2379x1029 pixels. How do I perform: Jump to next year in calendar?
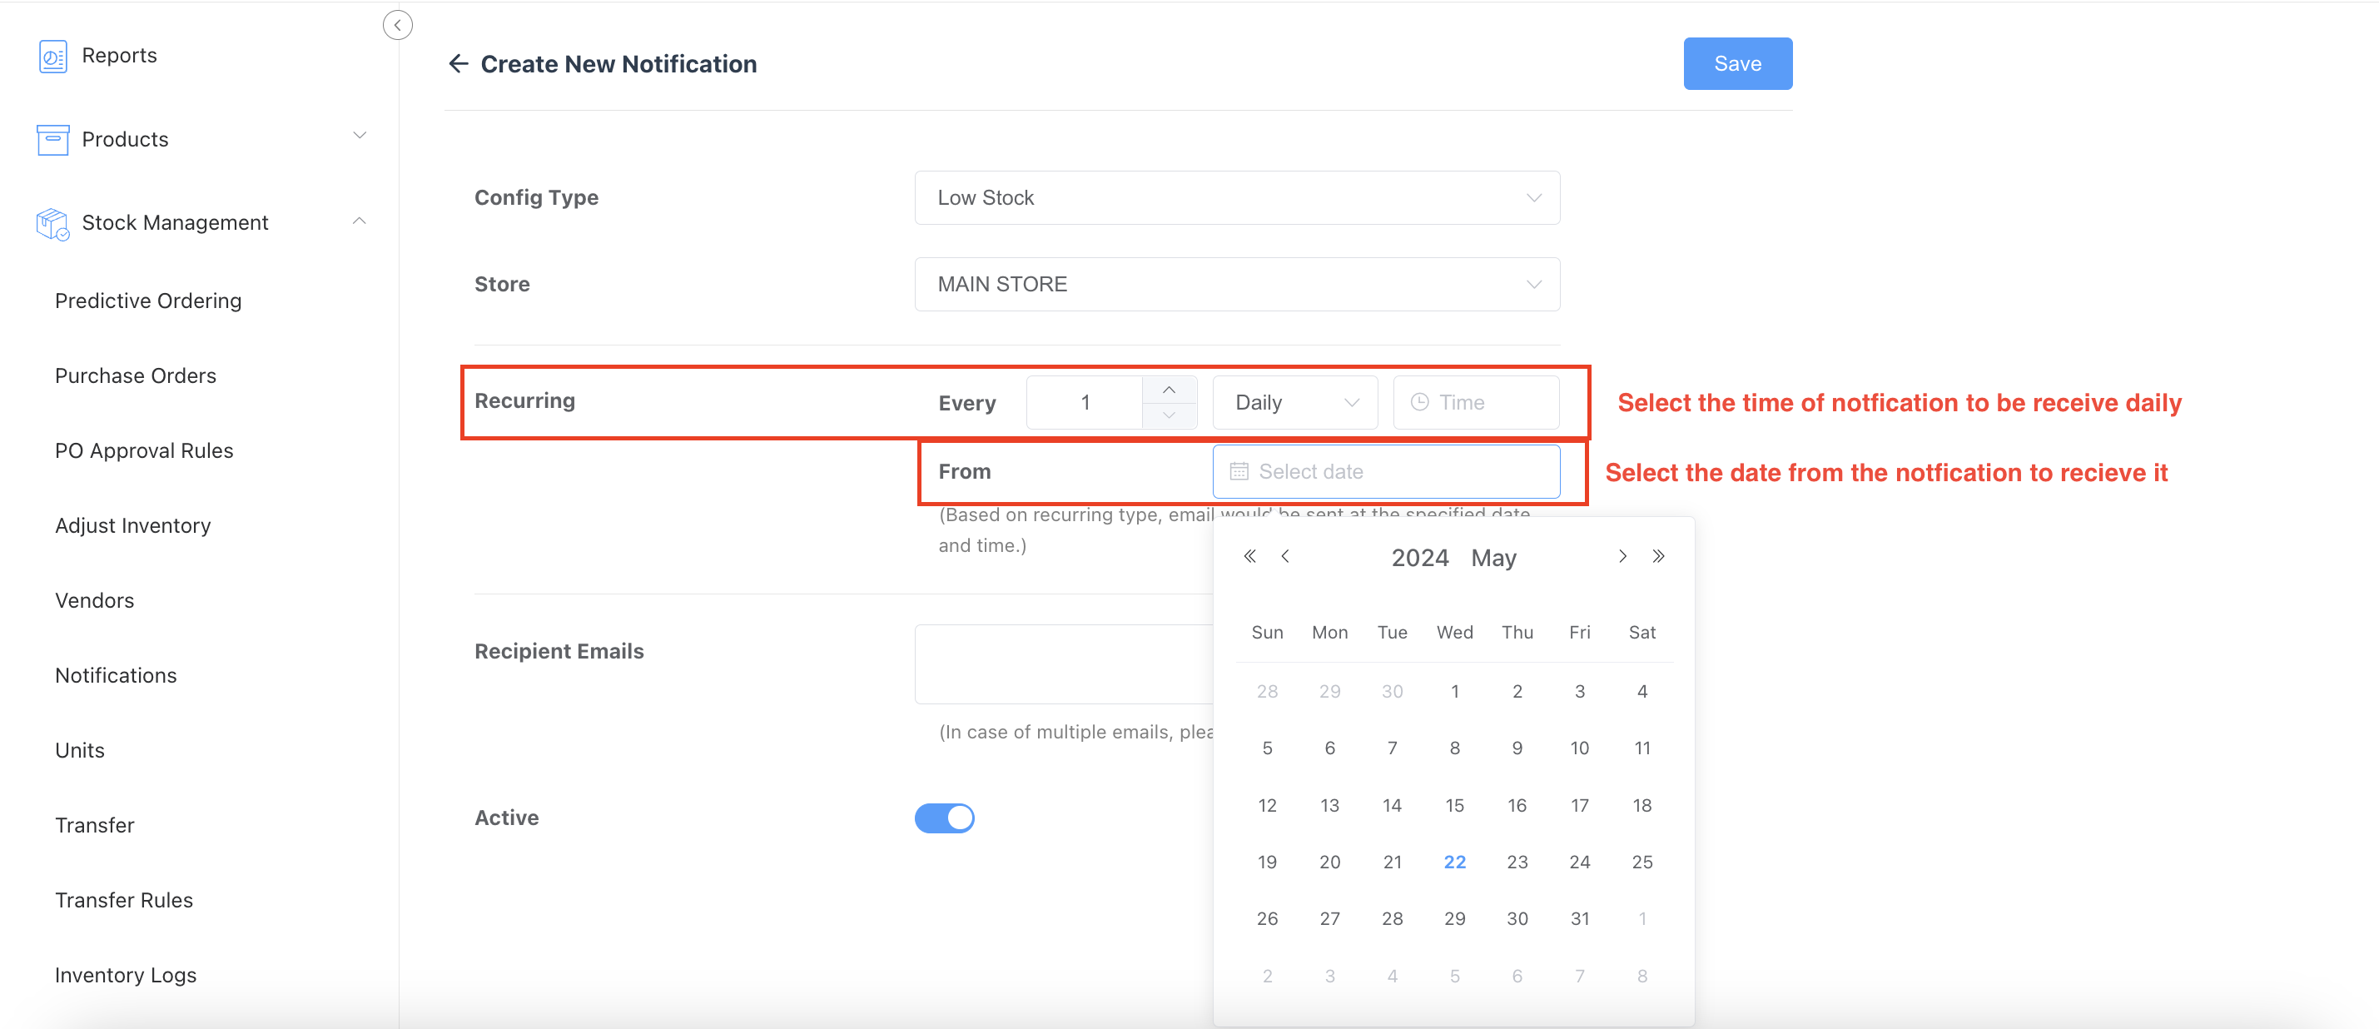tap(1659, 556)
